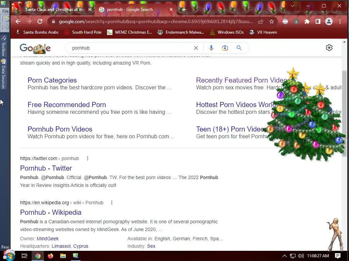Image resolution: width=349 pixels, height=261 pixels.
Task: Open the three-dot menu for the twitter.com result
Action: click(88, 158)
